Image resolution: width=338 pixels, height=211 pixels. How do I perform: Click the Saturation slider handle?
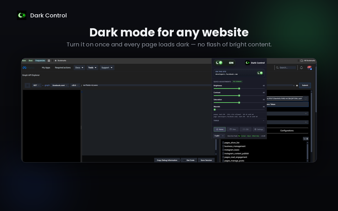pos(239,103)
